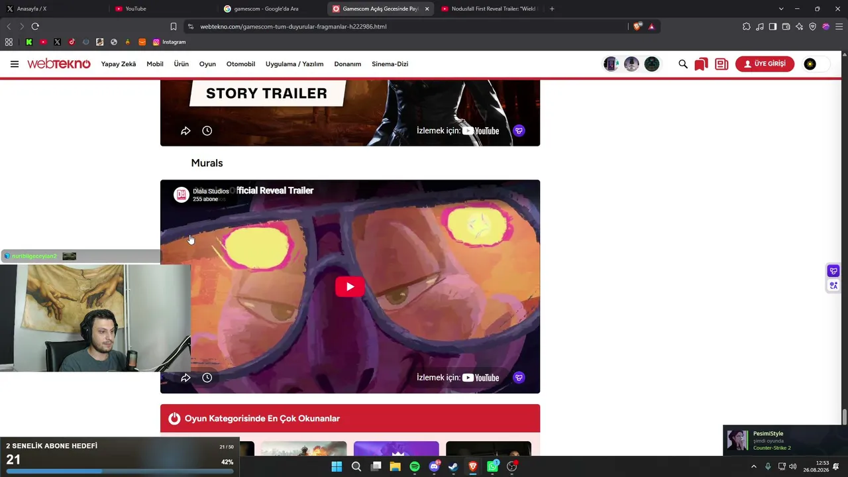848x477 pixels.
Task: Open the bookmarks bar apps grid
Action: [9, 42]
